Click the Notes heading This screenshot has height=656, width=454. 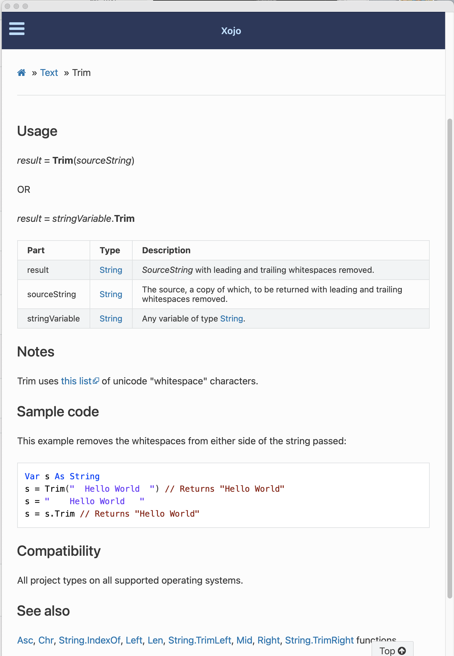tap(36, 352)
